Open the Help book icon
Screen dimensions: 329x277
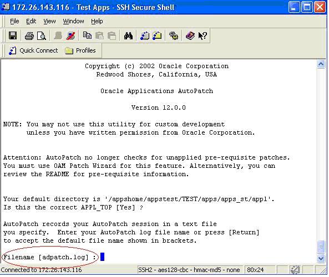(x=190, y=36)
